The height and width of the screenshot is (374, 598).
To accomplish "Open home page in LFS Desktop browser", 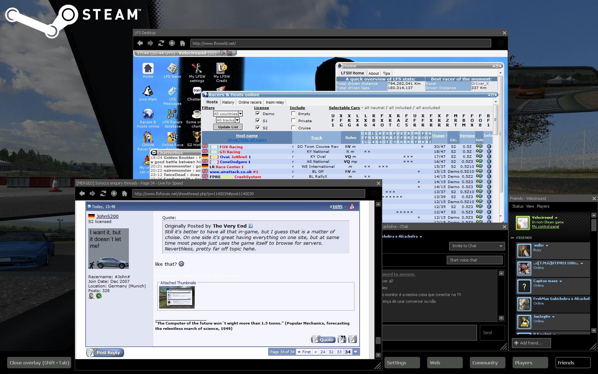I will coord(183,43).
